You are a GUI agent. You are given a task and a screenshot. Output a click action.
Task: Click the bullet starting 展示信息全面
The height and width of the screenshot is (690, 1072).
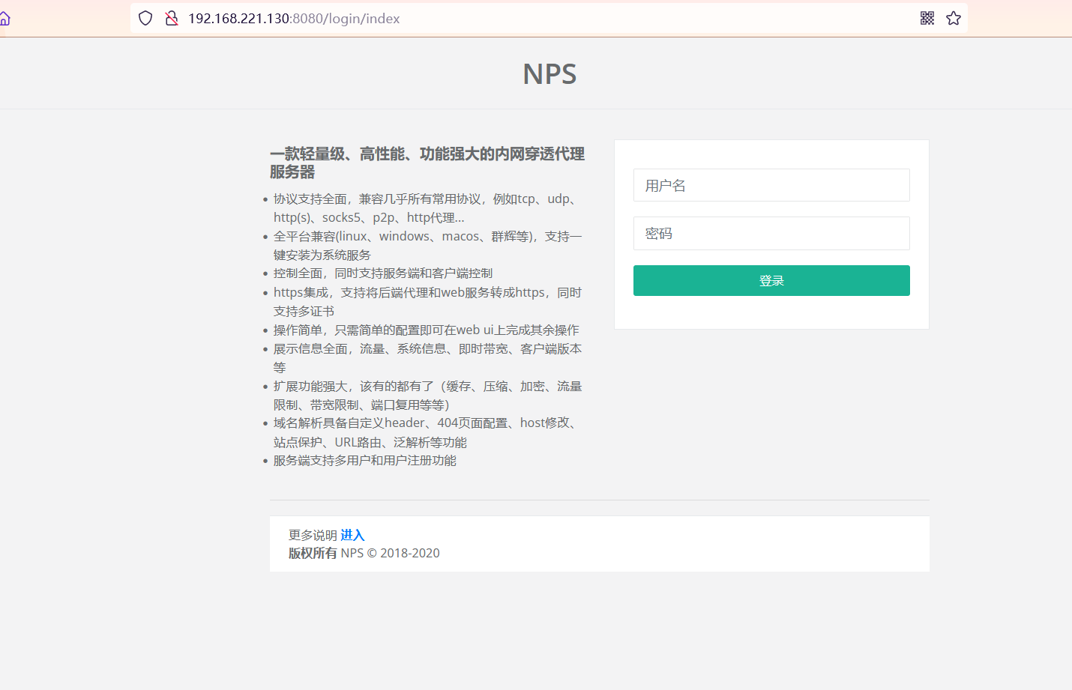tap(427, 358)
